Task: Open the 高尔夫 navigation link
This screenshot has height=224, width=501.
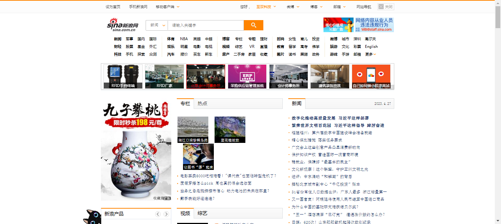Action: click(x=370, y=39)
